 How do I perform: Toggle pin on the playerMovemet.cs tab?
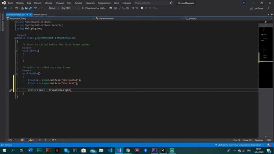coord(27,15)
